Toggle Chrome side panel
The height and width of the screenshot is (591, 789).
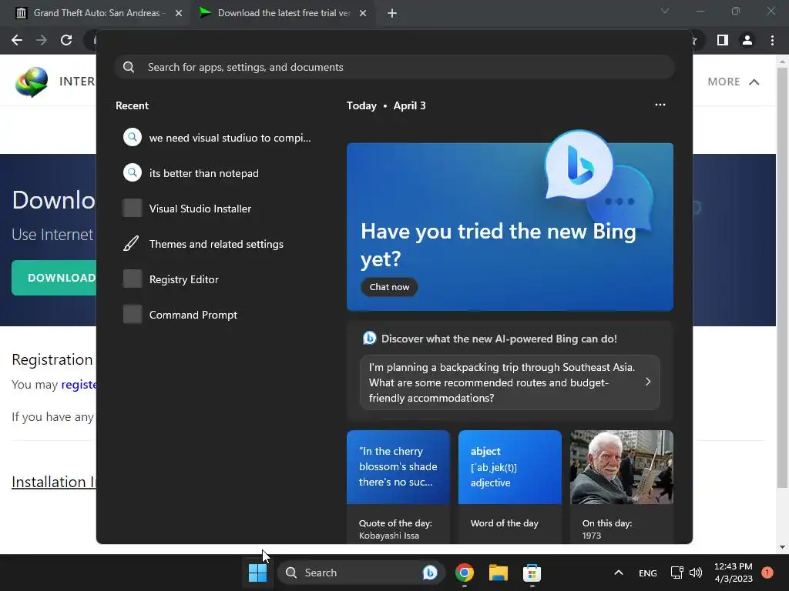tap(723, 40)
